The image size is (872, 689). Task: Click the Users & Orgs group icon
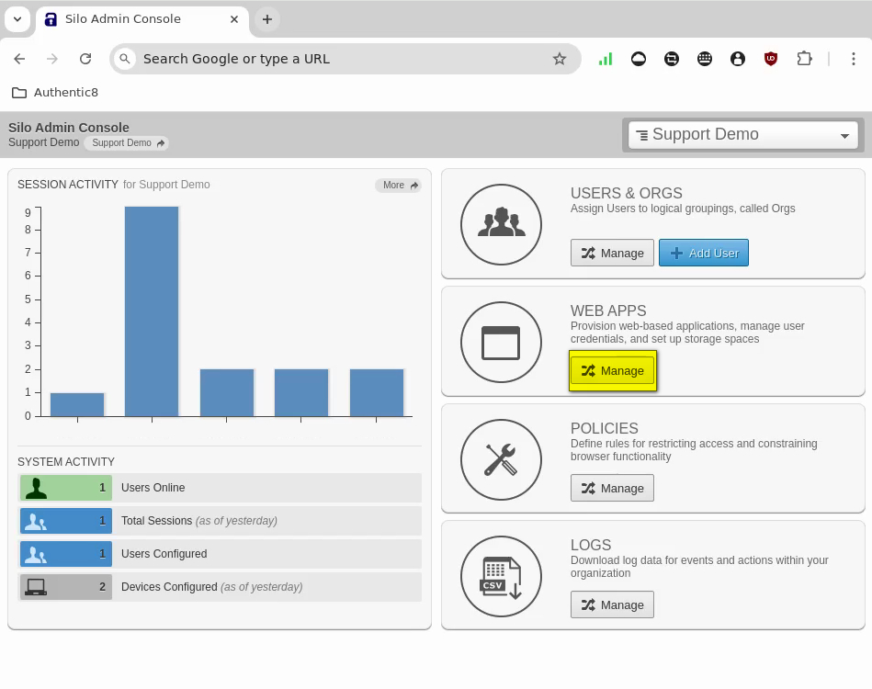pos(501,225)
